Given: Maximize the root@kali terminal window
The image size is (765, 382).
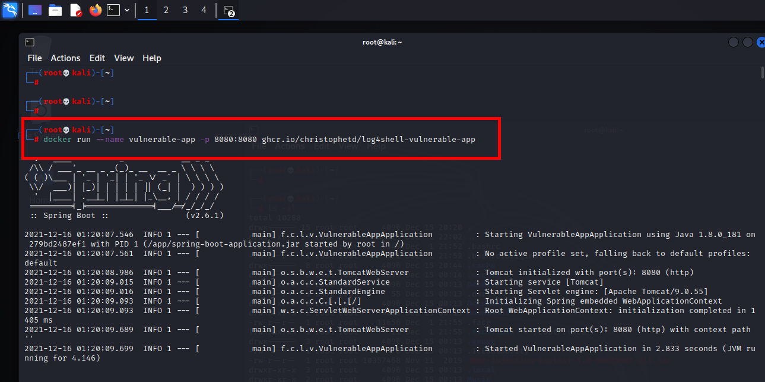Looking at the screenshot, I should [747, 42].
